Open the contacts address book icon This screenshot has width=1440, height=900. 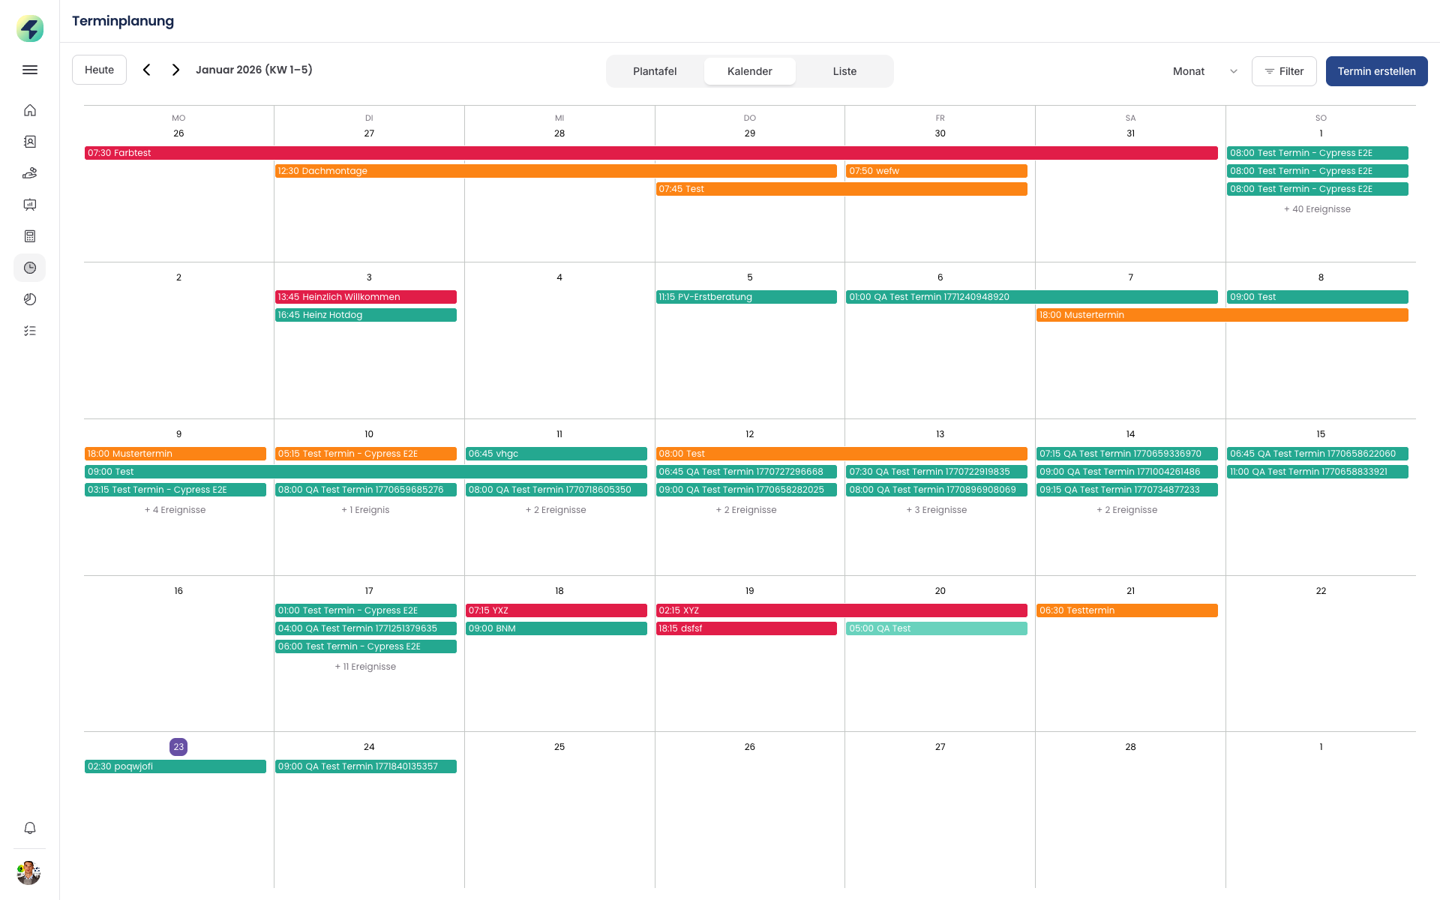click(x=30, y=142)
